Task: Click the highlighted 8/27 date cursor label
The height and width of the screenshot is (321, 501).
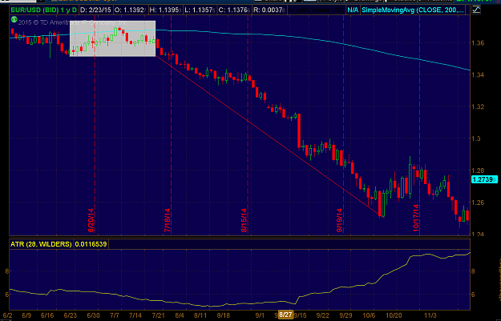Action: [x=285, y=315]
